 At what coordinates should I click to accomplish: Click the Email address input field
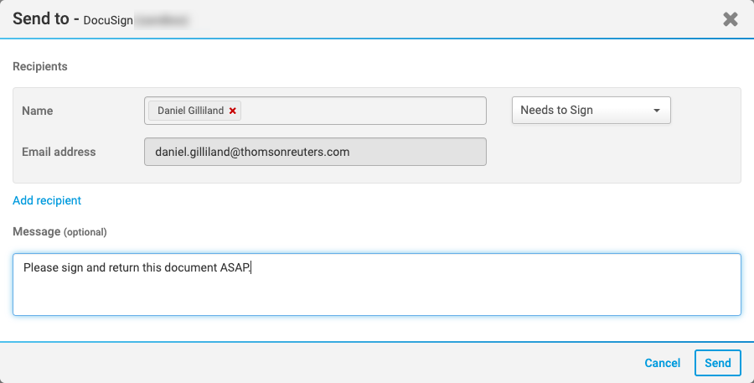[315, 152]
